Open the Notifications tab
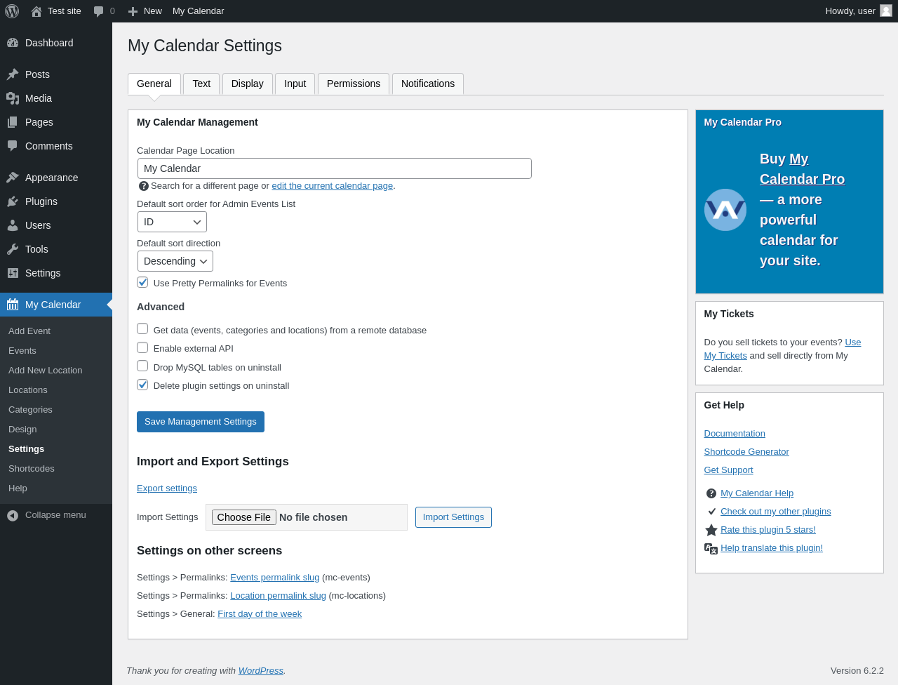Screen dimensions: 898x685 [x=428, y=84]
